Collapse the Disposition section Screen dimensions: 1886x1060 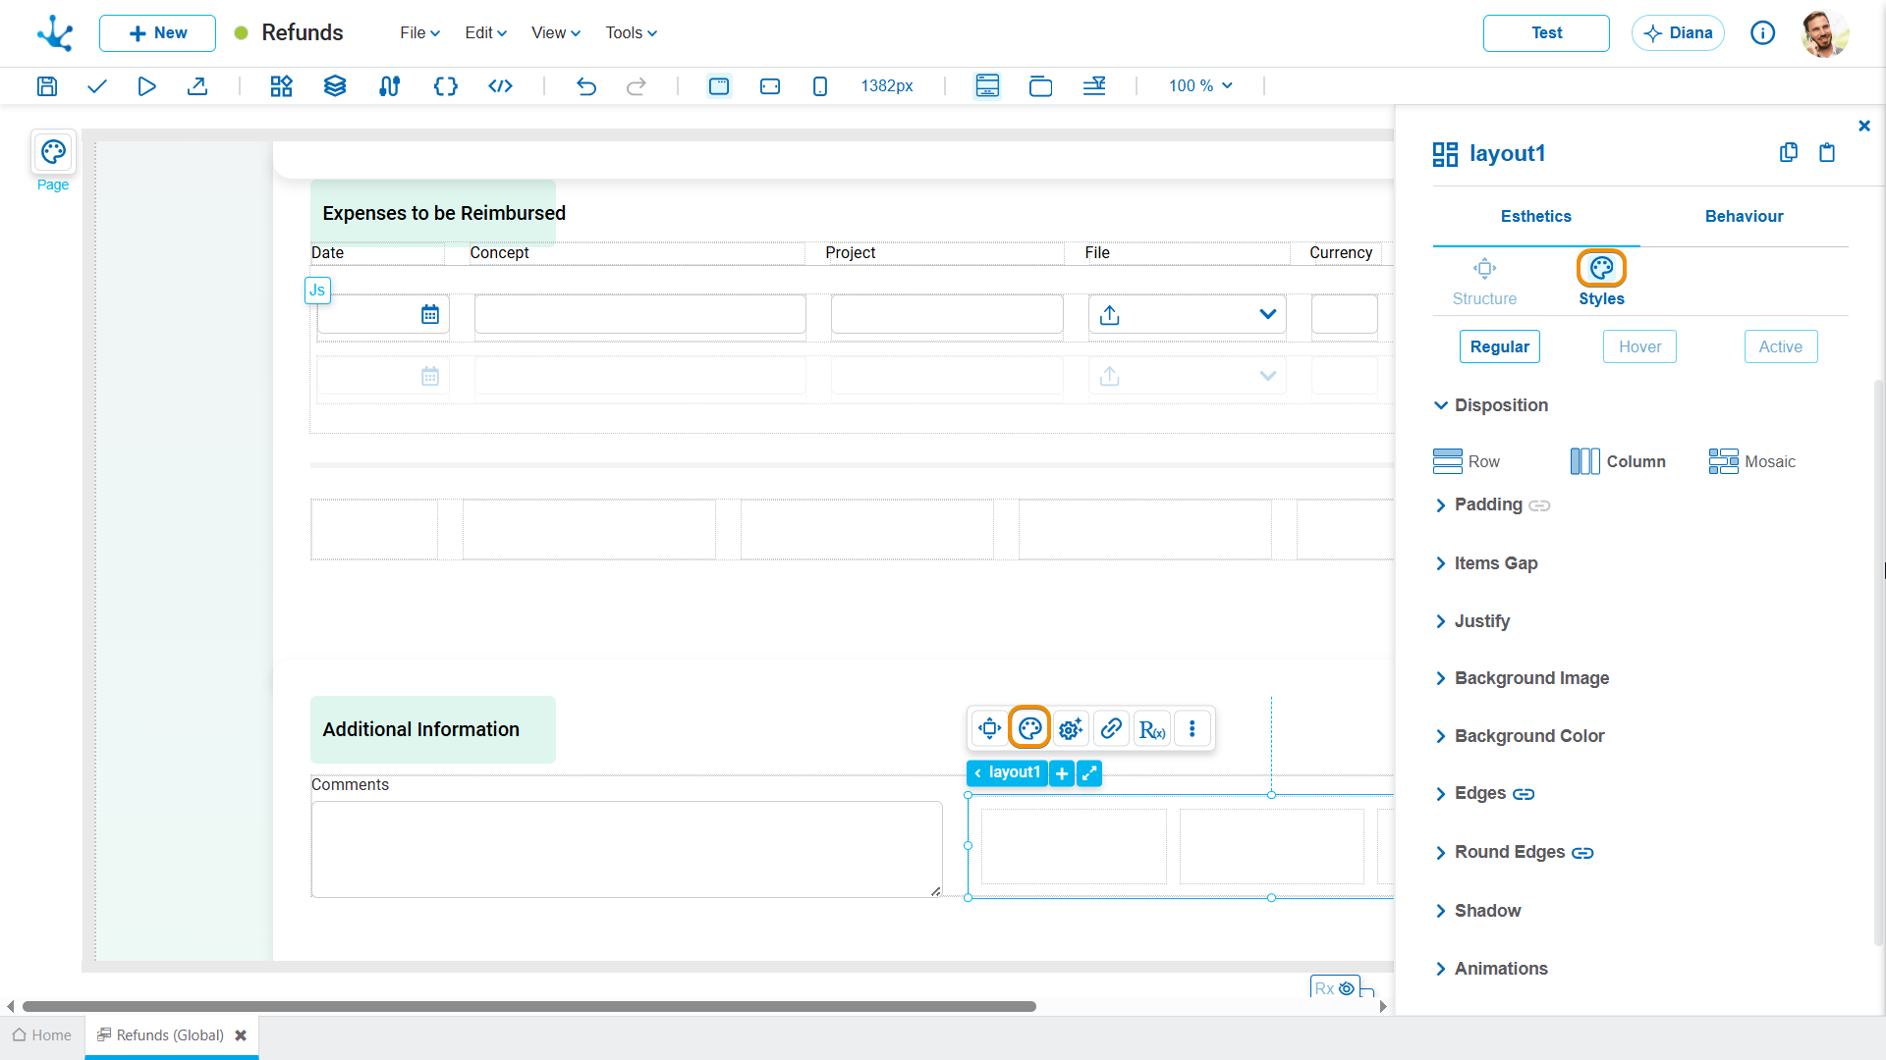1491,405
